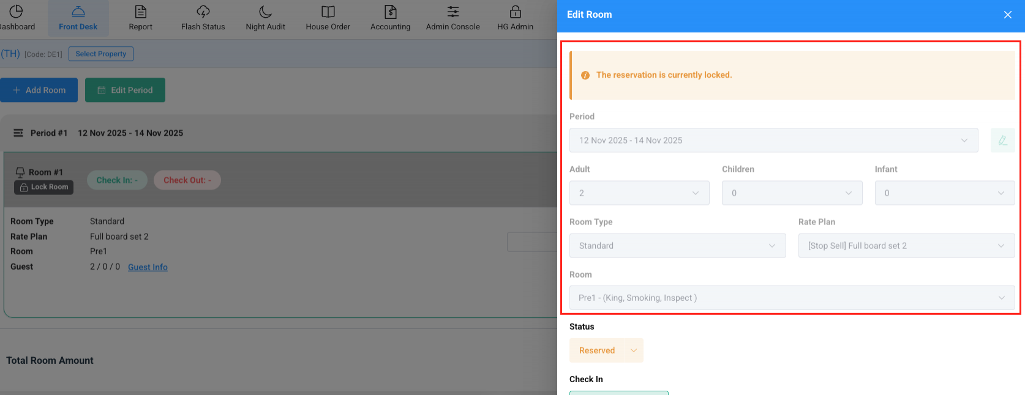Open HG Admin lock icon
The height and width of the screenshot is (395, 1025).
tap(516, 12)
